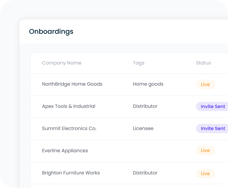Open the Apex Tools & Industrial record
The height and width of the screenshot is (188, 228).
(x=69, y=106)
